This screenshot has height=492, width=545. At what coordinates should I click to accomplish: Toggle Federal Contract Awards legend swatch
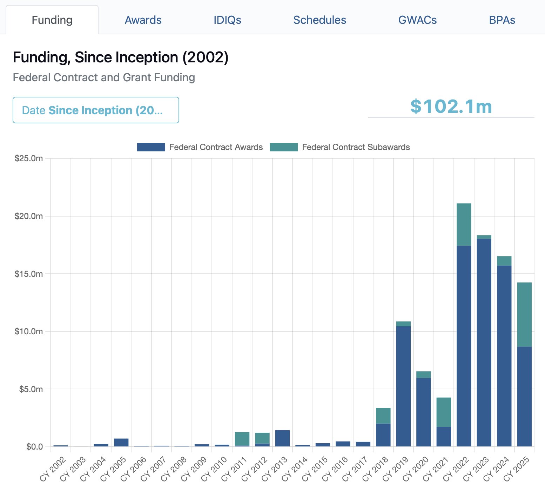(151, 147)
